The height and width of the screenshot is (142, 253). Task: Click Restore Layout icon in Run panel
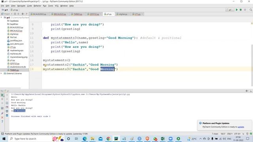pos(2,108)
